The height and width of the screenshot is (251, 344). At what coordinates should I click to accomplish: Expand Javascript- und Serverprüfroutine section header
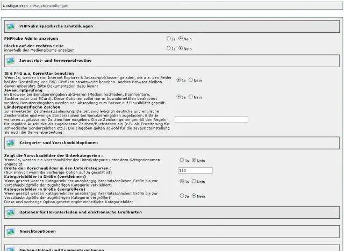[x=172, y=61]
